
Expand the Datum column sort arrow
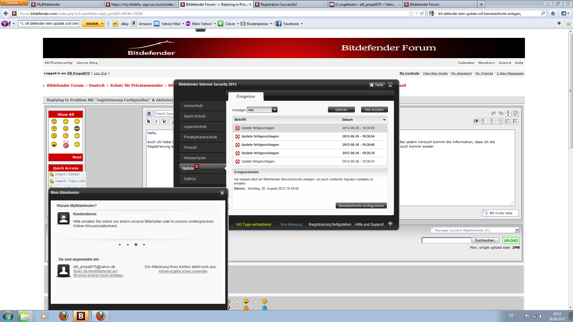point(384,120)
